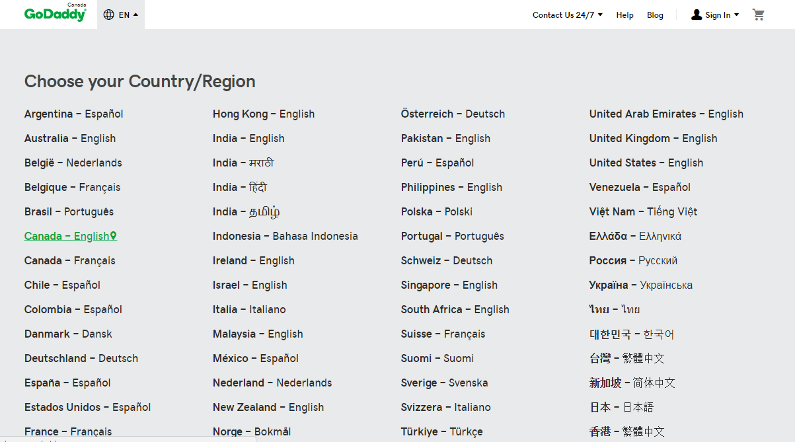
Task: Select Brasil – Português
Action: tap(69, 211)
